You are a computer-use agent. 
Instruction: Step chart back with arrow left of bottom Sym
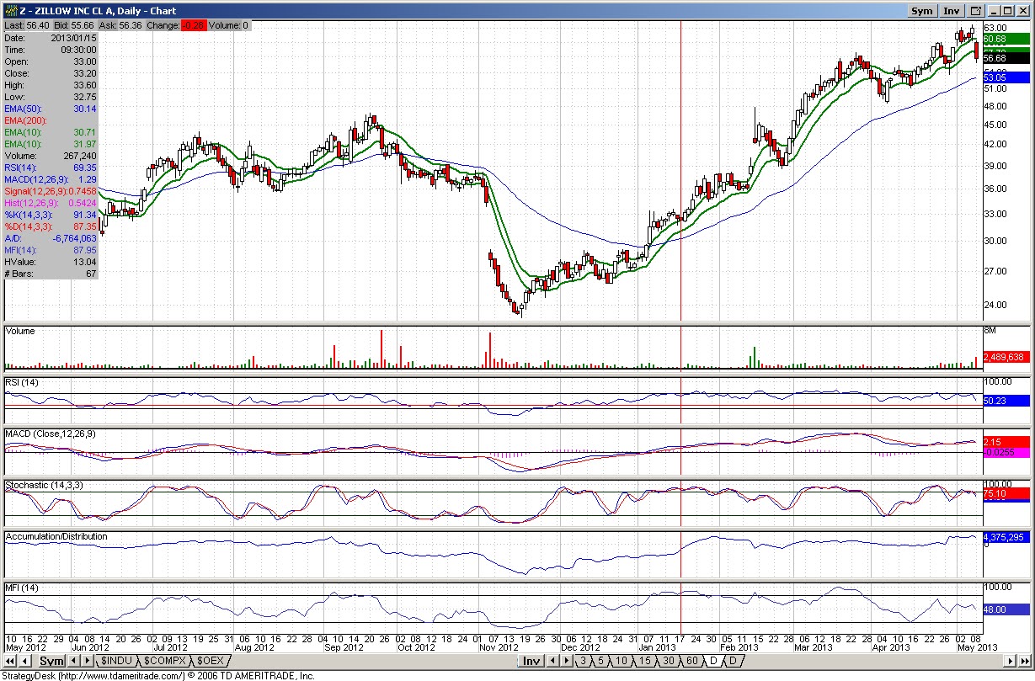point(24,661)
